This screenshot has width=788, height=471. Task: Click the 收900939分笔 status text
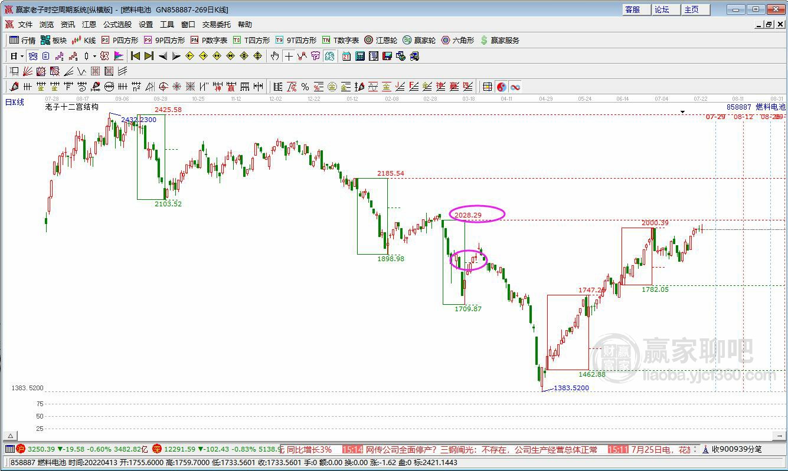point(737,449)
